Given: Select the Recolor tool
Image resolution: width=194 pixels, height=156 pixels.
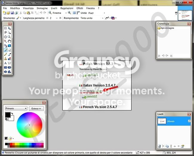Looking at the screenshot, I should (10, 59).
